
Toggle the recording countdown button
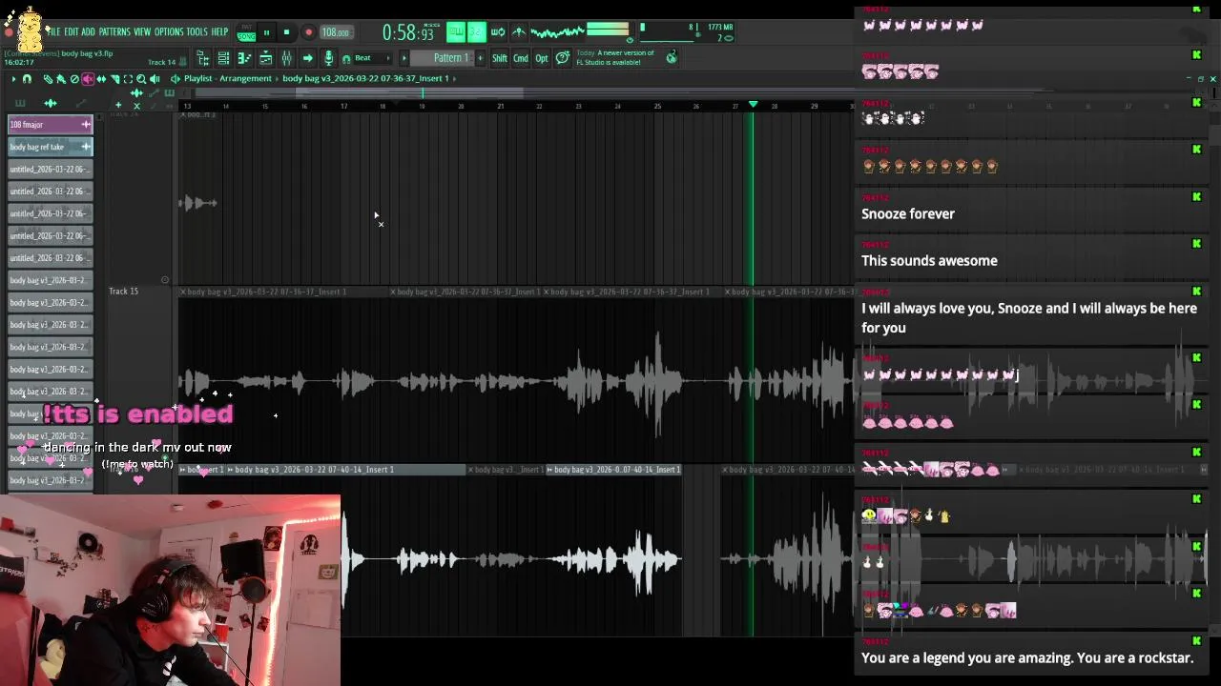pos(477,31)
